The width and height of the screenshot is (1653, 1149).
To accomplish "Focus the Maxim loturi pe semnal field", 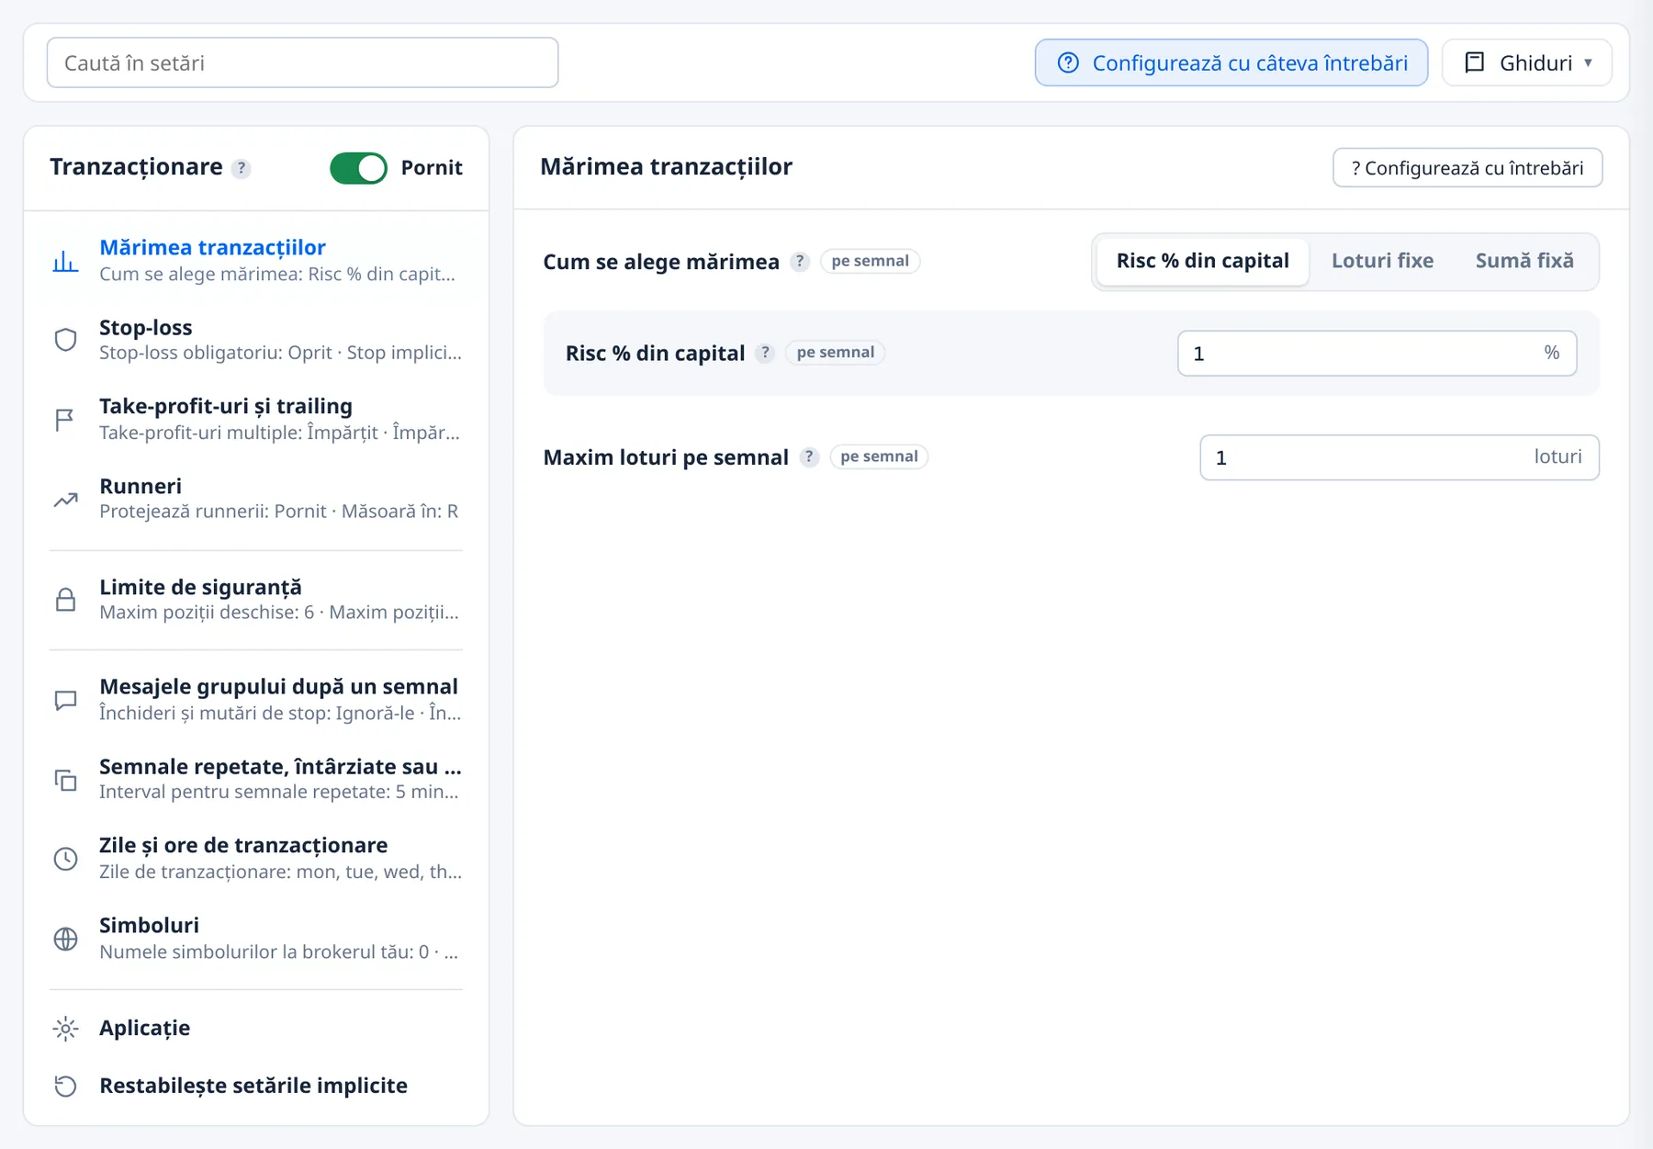I will coord(1399,457).
